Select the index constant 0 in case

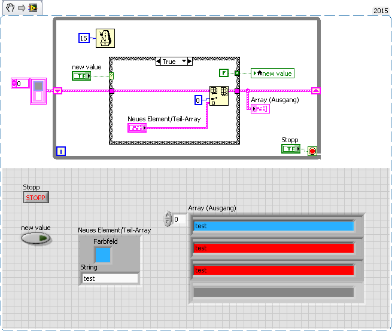[198, 100]
